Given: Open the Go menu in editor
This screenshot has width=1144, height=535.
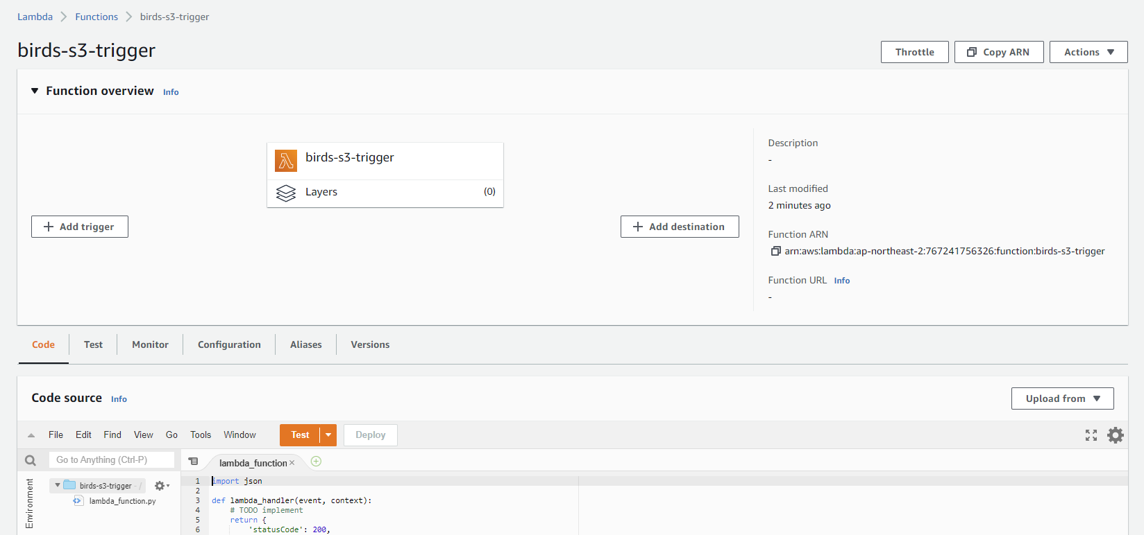Looking at the screenshot, I should pyautogui.click(x=171, y=435).
